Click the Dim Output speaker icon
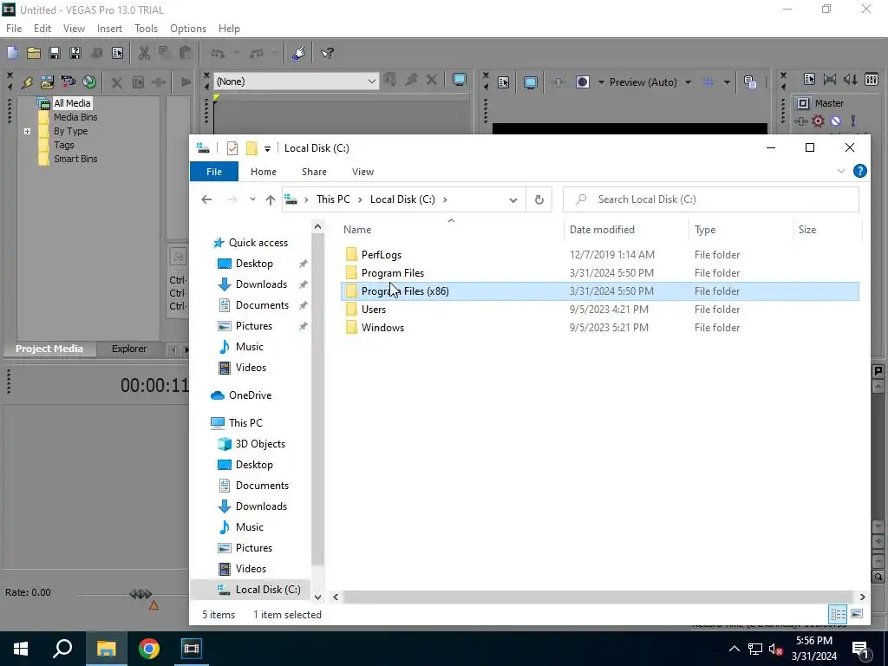This screenshot has width=888, height=666. coord(851,79)
